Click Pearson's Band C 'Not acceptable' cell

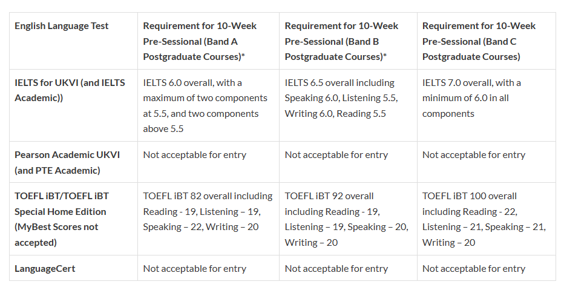(x=474, y=155)
